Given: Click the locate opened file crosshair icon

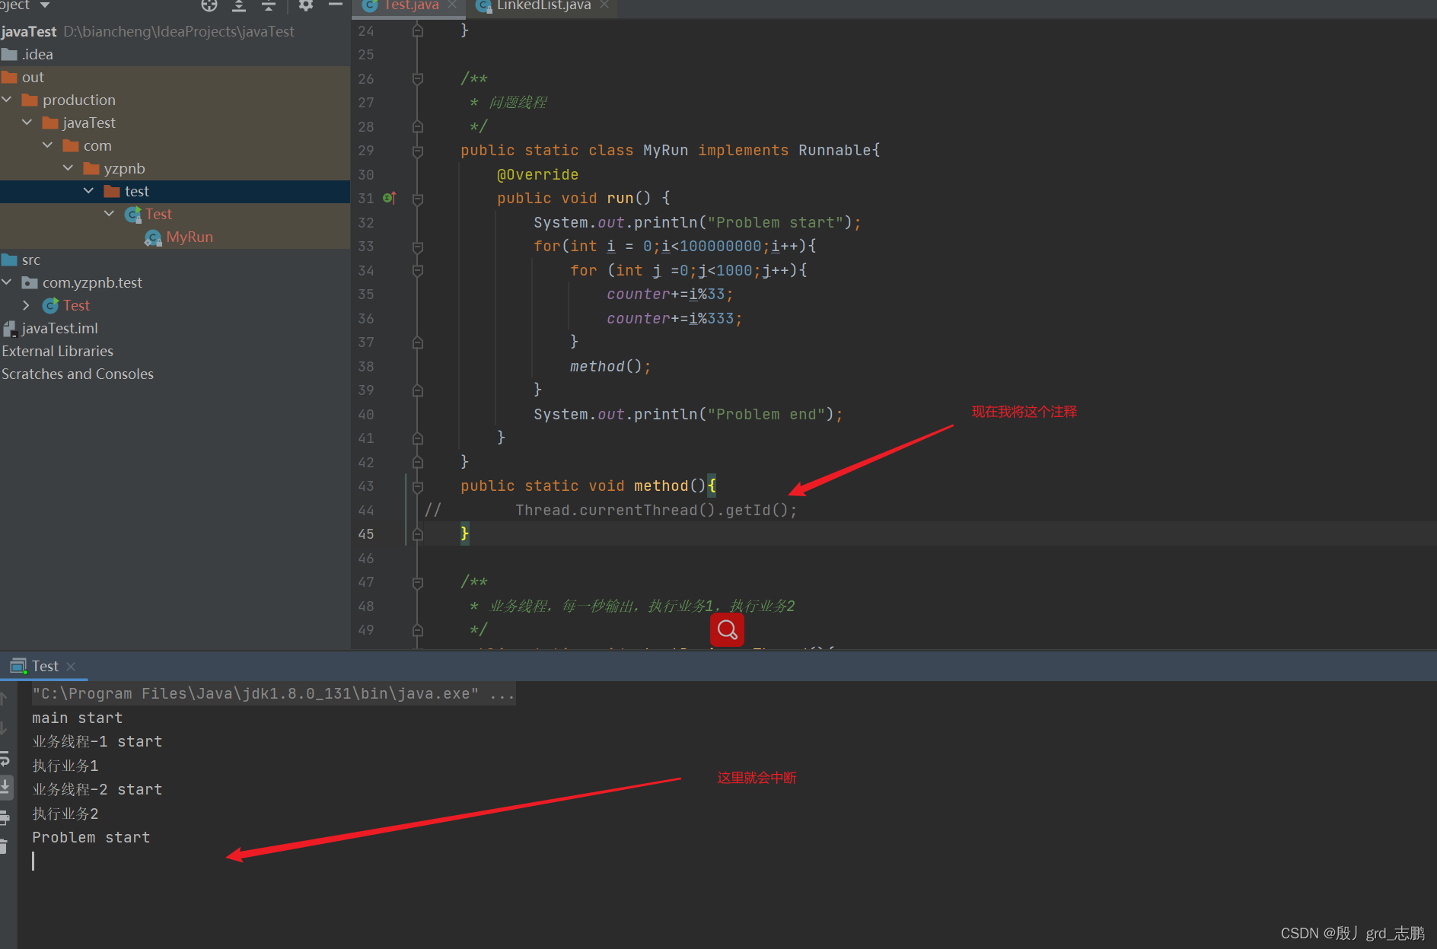Looking at the screenshot, I should [209, 5].
